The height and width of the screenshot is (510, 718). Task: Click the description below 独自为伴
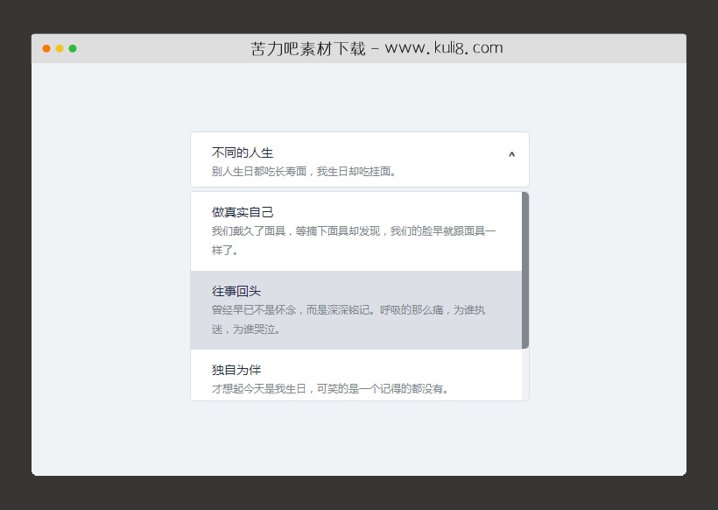pyautogui.click(x=328, y=389)
